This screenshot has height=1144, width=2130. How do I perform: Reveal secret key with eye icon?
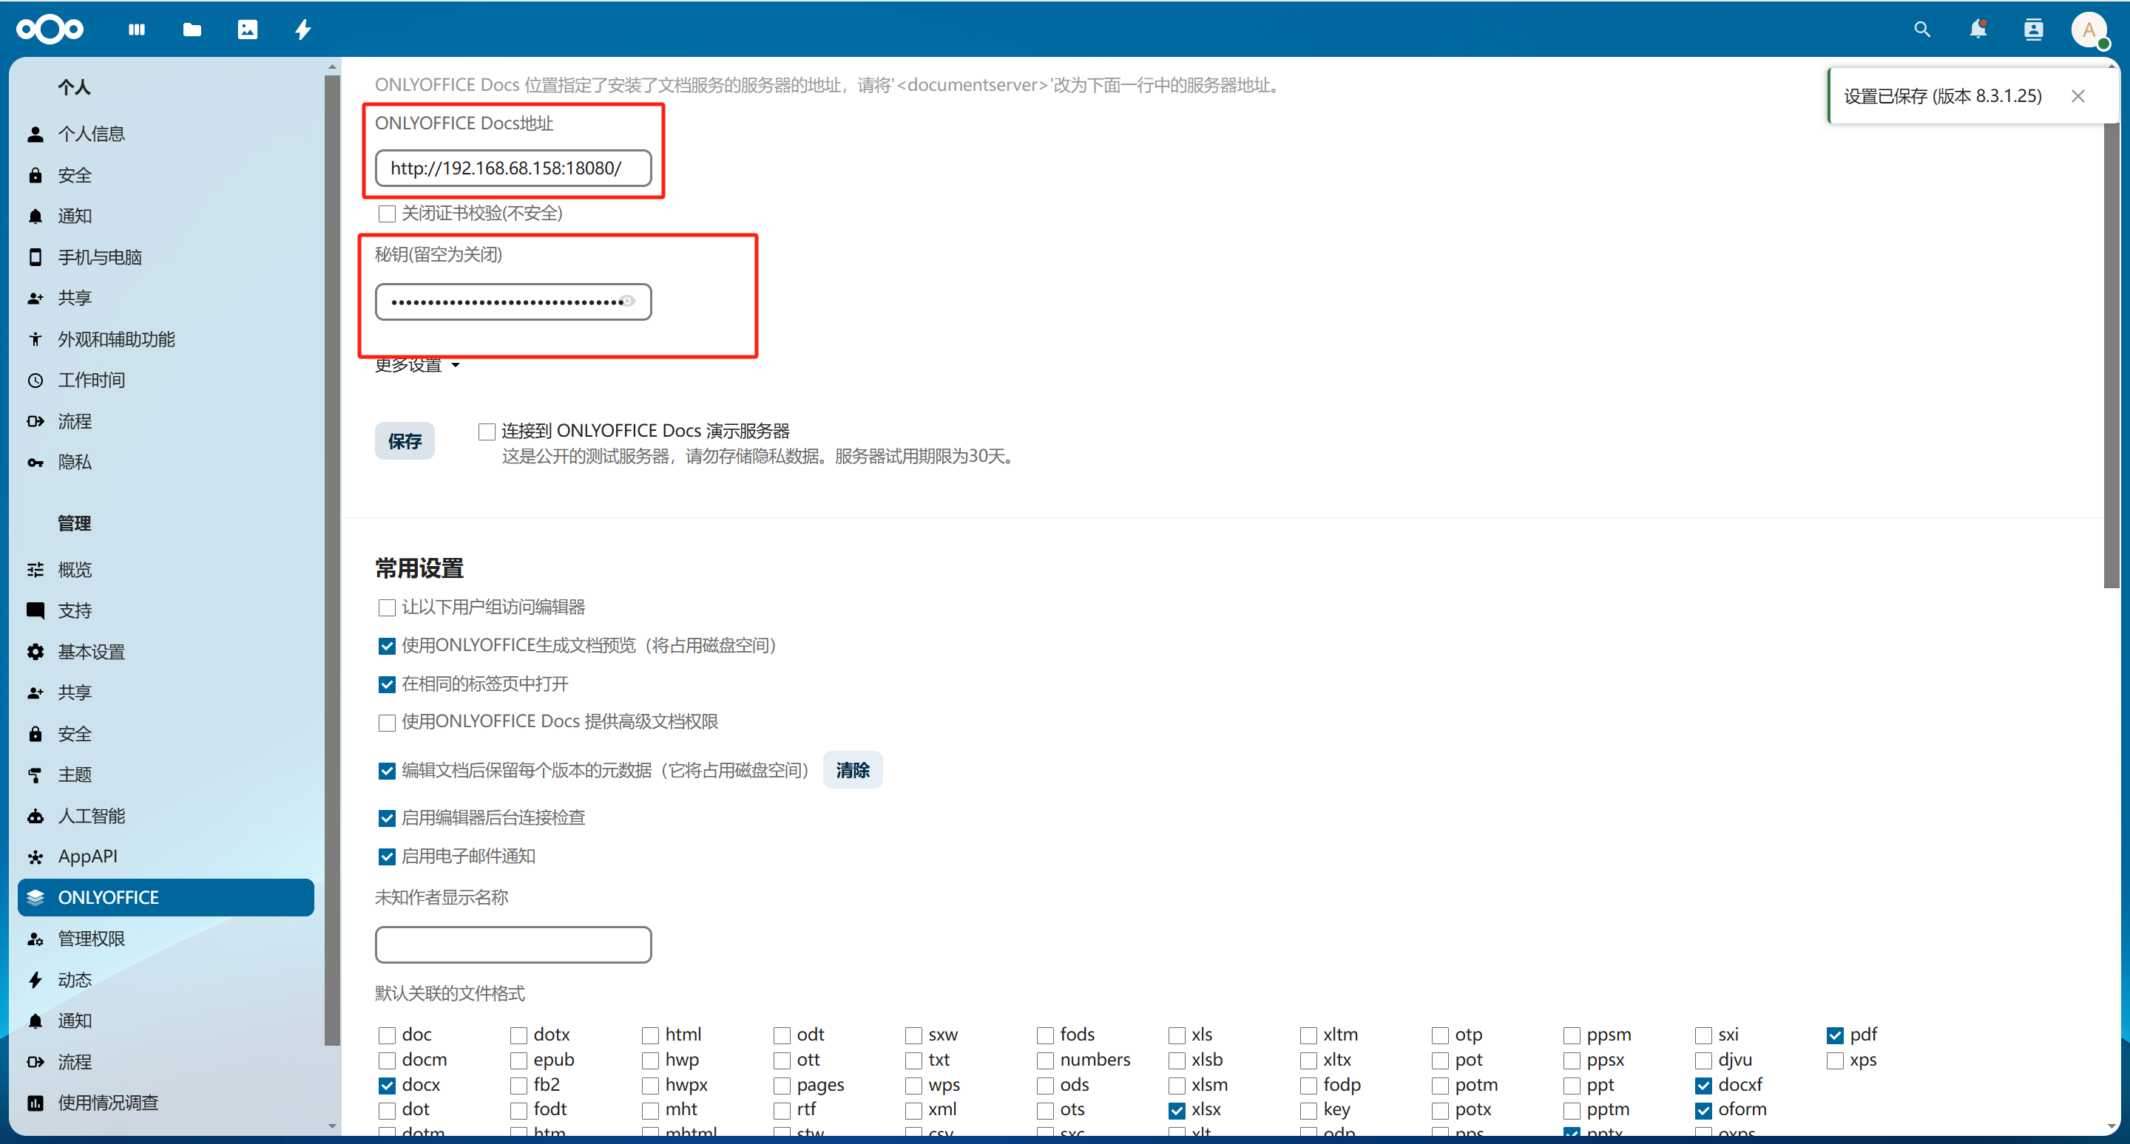(x=629, y=302)
